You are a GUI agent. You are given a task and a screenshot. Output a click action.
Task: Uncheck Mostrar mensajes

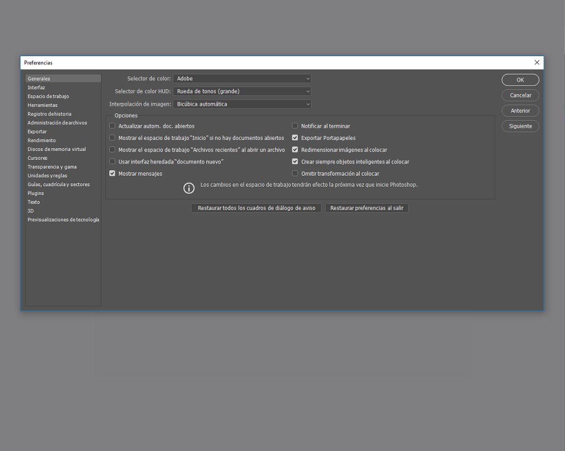[x=113, y=173]
